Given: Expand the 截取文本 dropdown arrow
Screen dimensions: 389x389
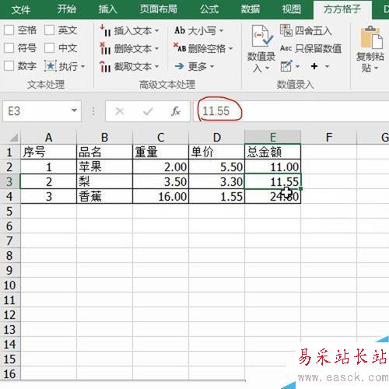Looking at the screenshot, I should pyautogui.click(x=157, y=67).
